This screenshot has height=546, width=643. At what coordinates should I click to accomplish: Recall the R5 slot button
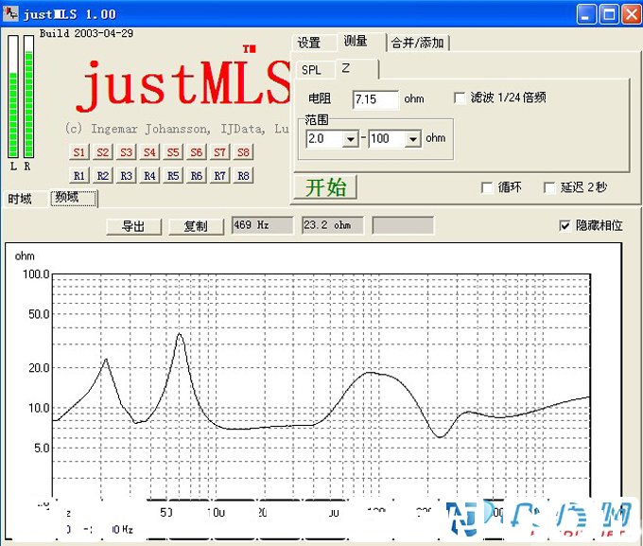coord(173,176)
